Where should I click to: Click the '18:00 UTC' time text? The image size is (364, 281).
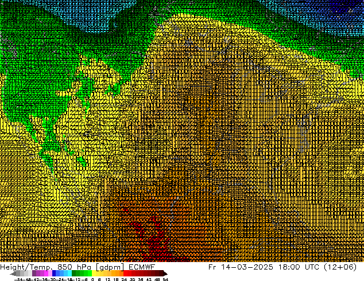299,267
